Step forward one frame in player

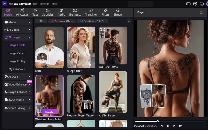(174, 125)
